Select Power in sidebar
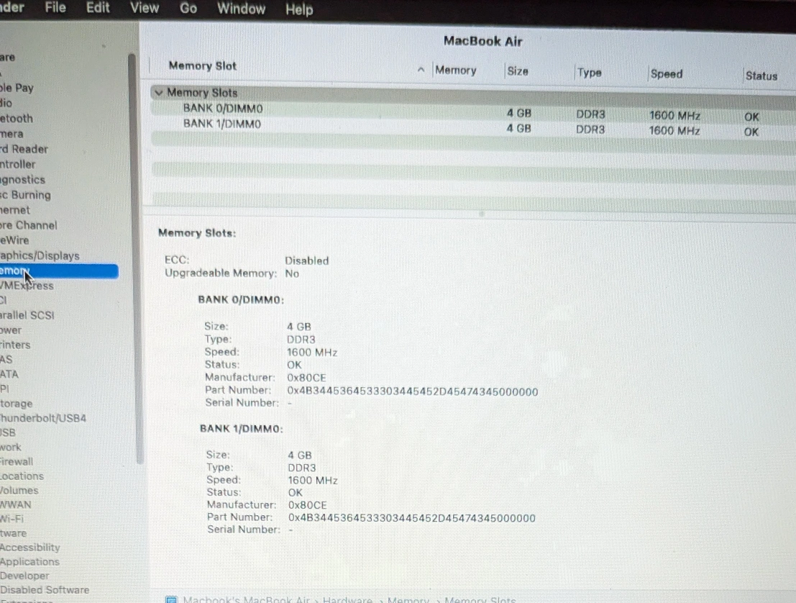 pyautogui.click(x=11, y=330)
